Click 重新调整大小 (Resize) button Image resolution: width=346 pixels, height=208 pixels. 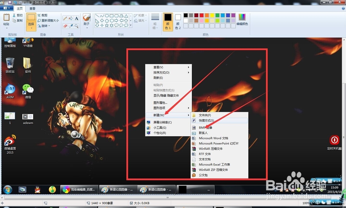48,20
